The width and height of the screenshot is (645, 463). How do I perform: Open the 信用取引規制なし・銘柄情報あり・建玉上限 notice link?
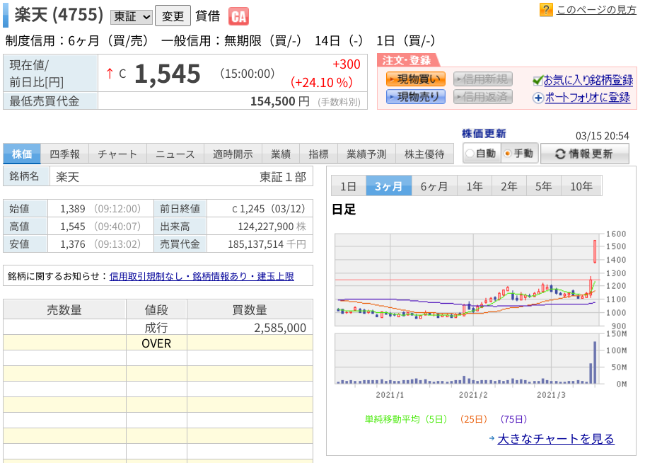point(202,276)
